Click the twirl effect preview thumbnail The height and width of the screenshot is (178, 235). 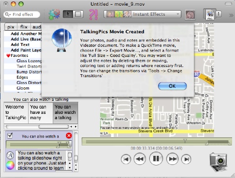coord(190,15)
